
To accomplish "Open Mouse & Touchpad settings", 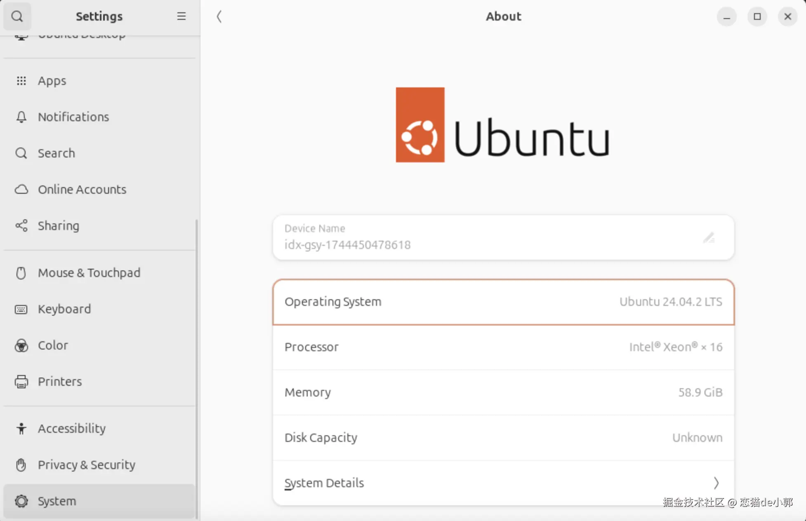I will pyautogui.click(x=89, y=273).
